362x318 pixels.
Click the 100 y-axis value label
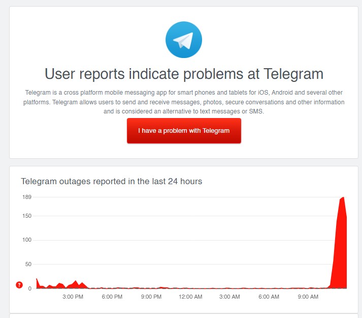(x=26, y=240)
